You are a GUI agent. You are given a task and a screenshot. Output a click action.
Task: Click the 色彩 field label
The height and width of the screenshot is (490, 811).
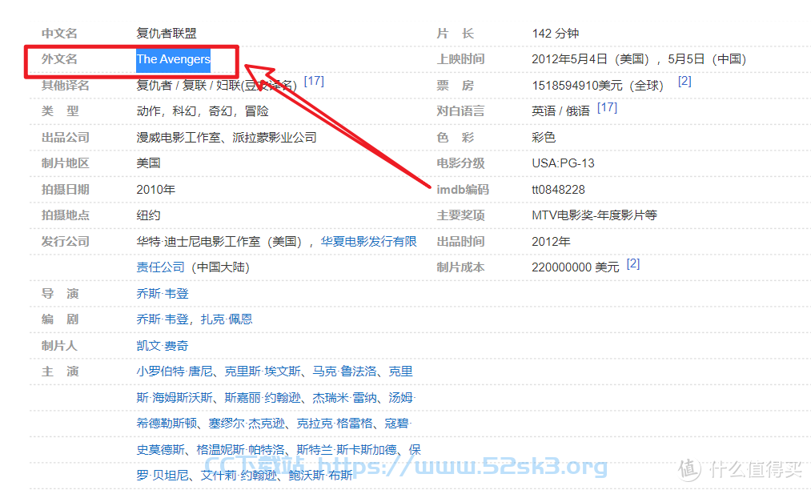click(456, 138)
